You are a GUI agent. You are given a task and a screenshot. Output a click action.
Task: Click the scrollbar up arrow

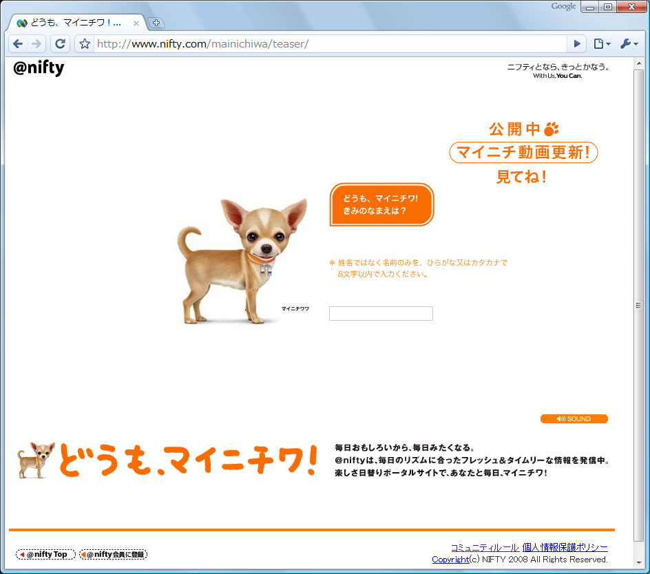click(x=639, y=64)
